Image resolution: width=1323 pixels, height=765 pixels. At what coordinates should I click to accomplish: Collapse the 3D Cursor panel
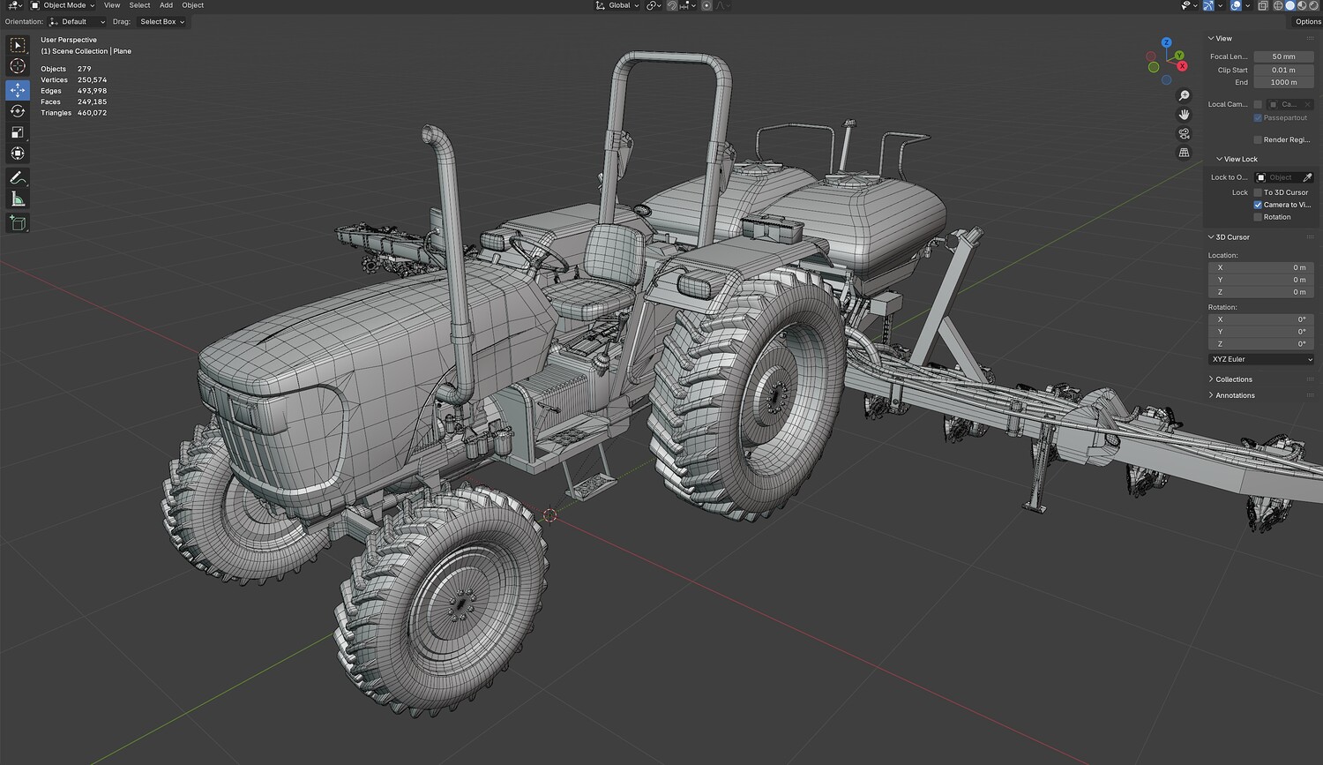pos(1229,237)
